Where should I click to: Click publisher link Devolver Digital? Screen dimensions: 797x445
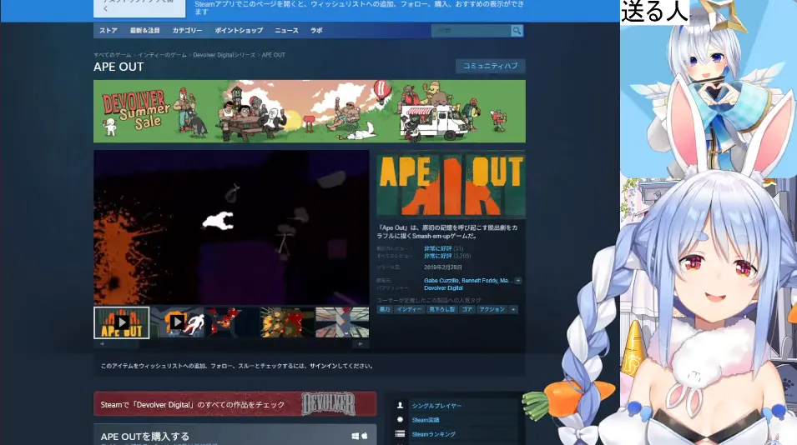tap(443, 287)
